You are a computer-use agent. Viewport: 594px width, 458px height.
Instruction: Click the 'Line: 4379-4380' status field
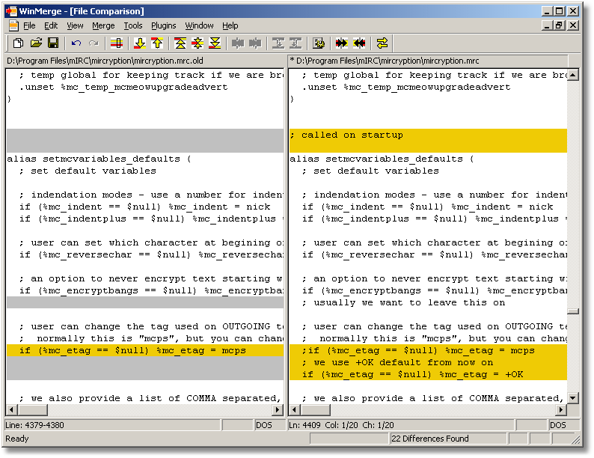coord(112,425)
